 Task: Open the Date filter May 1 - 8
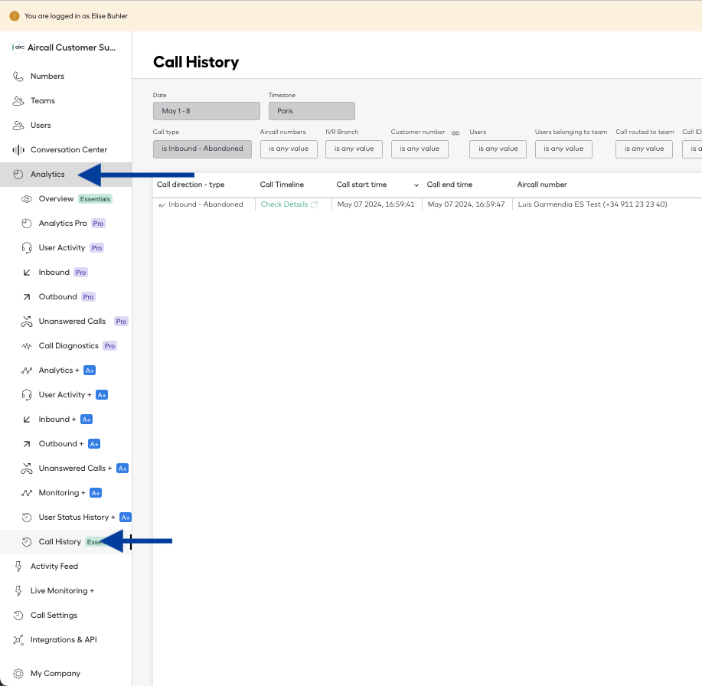[207, 111]
